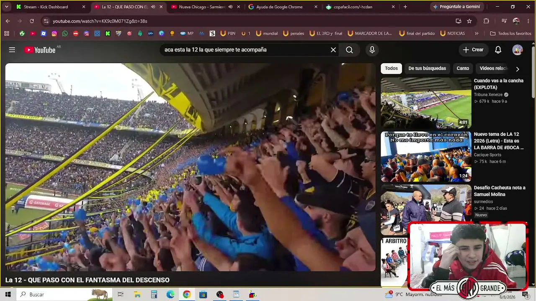This screenshot has height=301, width=536.
Task: Show hidden bookmarks with the double chevron
Action: [477, 33]
